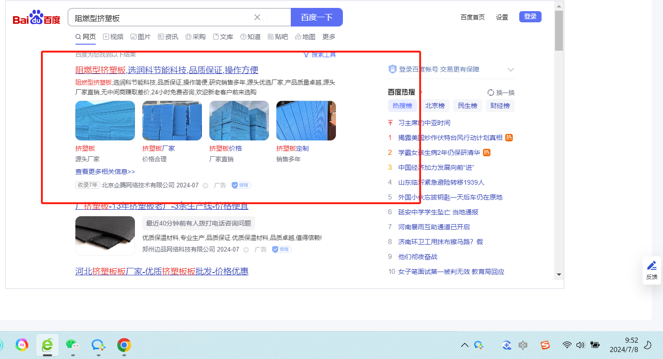Click the 换一换 refresh icon
Image resolution: width=663 pixels, height=359 pixels.
[x=490, y=93]
